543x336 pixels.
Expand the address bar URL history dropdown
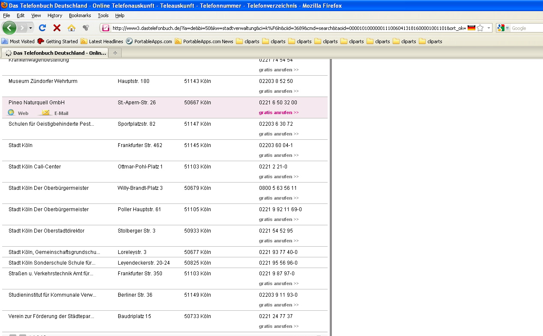point(489,28)
